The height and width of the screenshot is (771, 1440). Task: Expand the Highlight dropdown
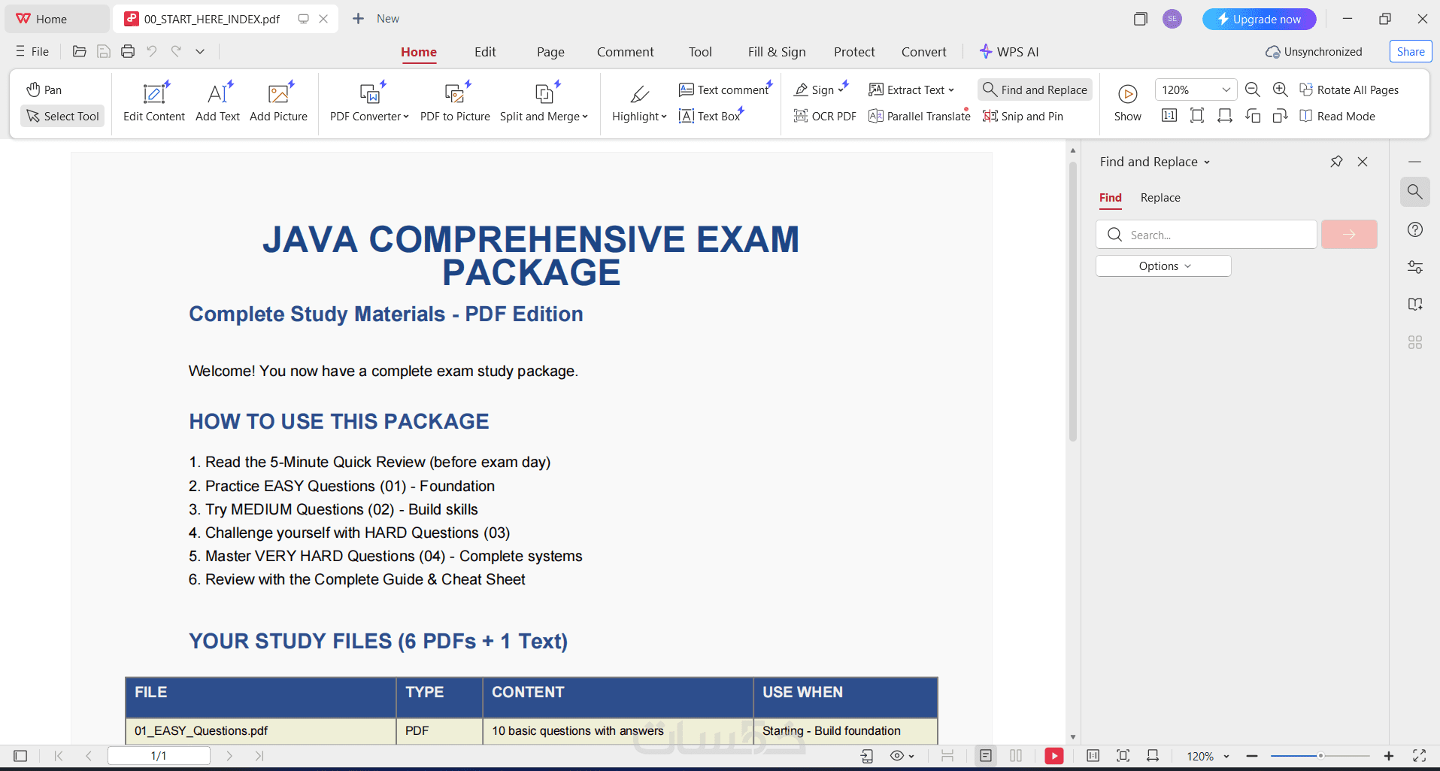click(639, 102)
